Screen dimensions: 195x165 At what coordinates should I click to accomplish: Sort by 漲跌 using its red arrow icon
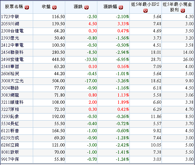(x=86, y=7)
